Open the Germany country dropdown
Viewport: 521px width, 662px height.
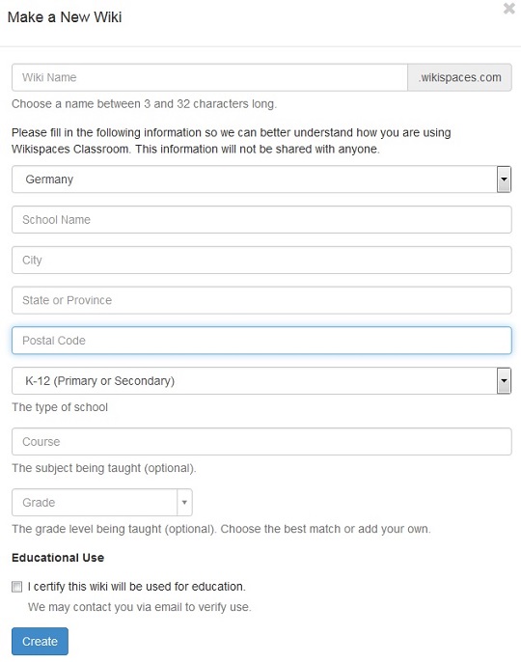pyautogui.click(x=261, y=179)
